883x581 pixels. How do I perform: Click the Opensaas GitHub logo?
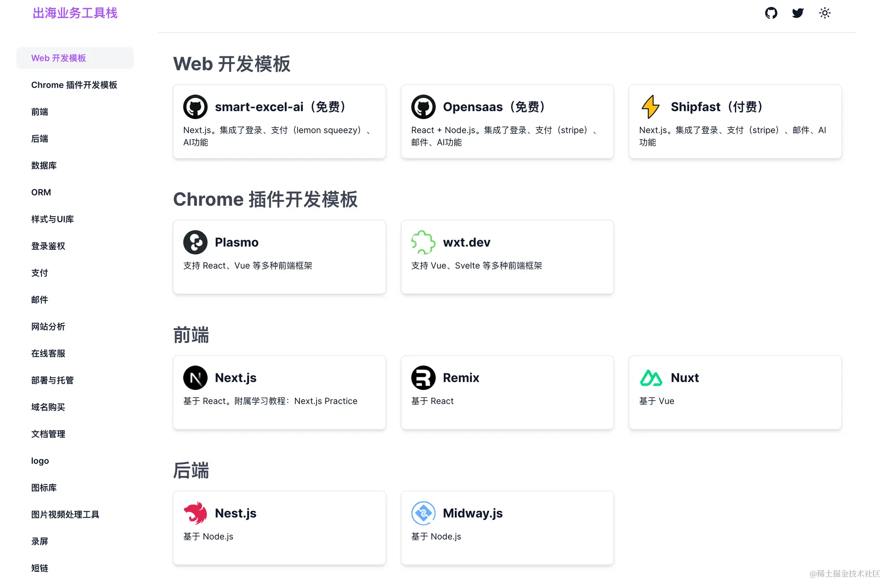(423, 107)
